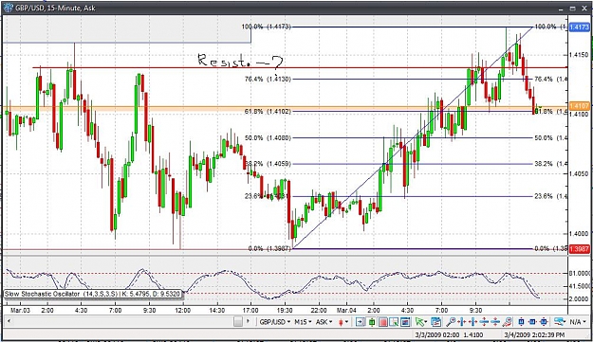The width and height of the screenshot is (593, 342).
Task: Click the red magnifier reset-zoom icon
Action: tap(507, 322)
